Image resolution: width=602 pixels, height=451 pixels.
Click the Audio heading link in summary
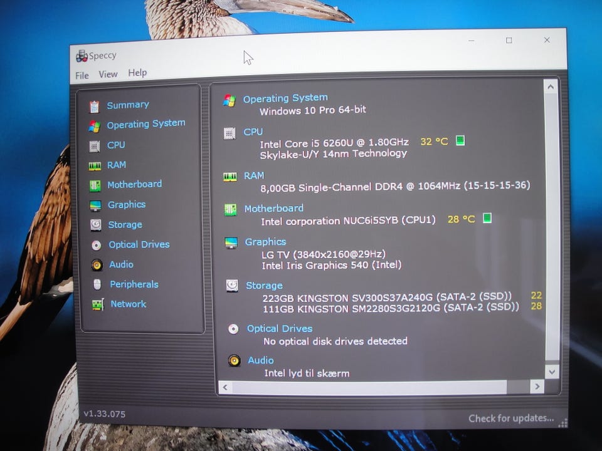[x=261, y=360]
